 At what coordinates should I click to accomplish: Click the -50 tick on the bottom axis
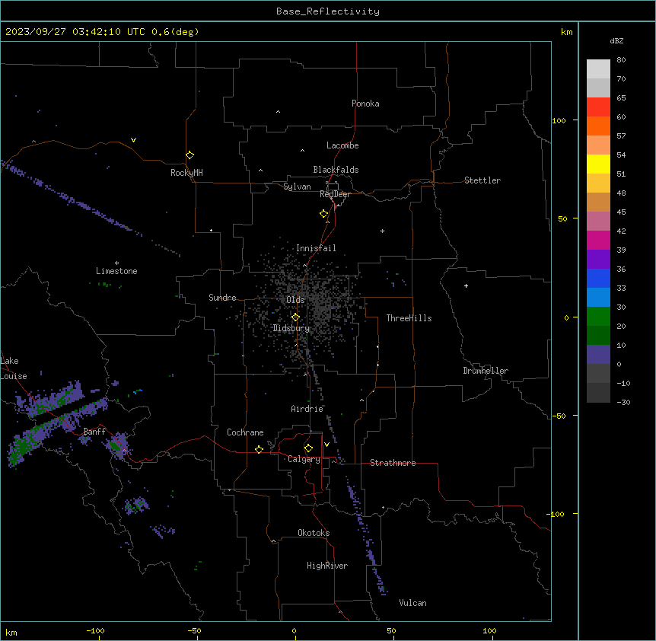point(194,631)
